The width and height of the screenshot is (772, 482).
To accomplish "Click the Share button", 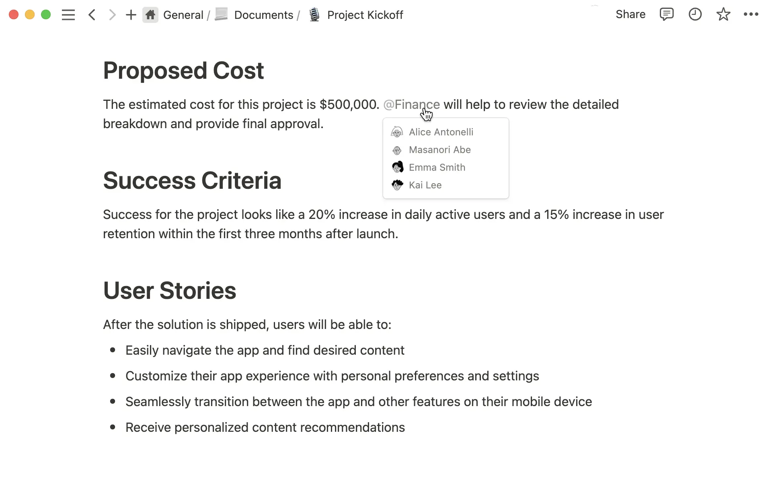I will (630, 14).
